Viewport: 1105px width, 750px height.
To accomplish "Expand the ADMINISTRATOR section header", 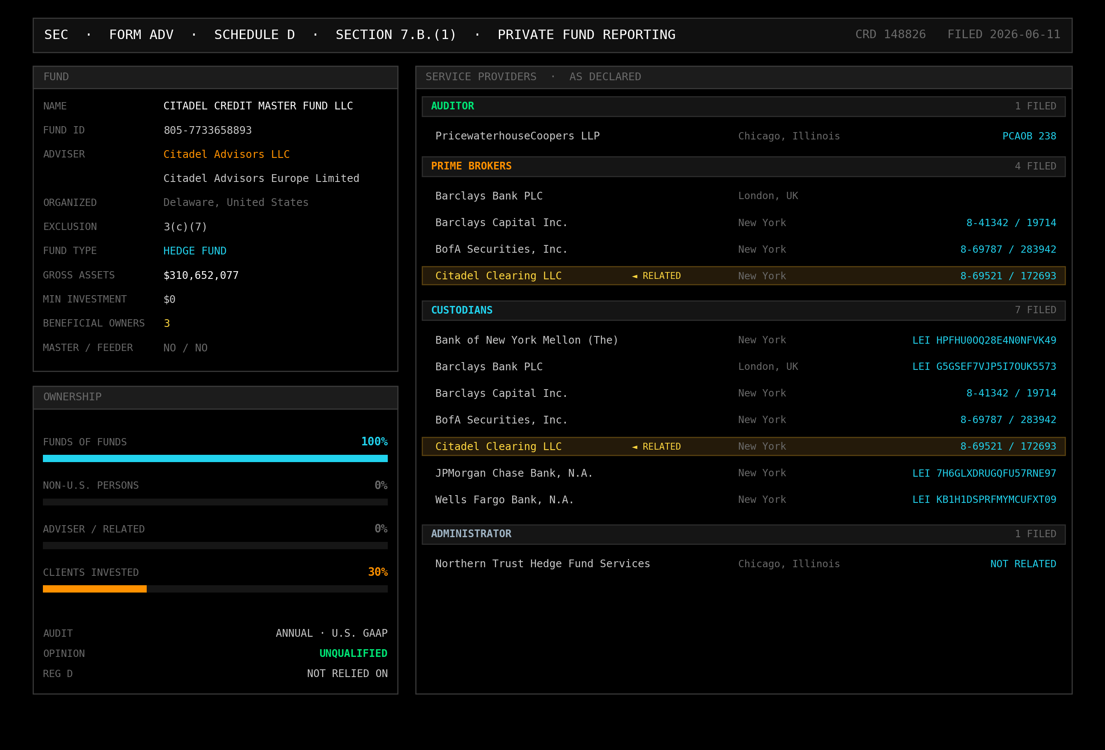I will click(743, 534).
